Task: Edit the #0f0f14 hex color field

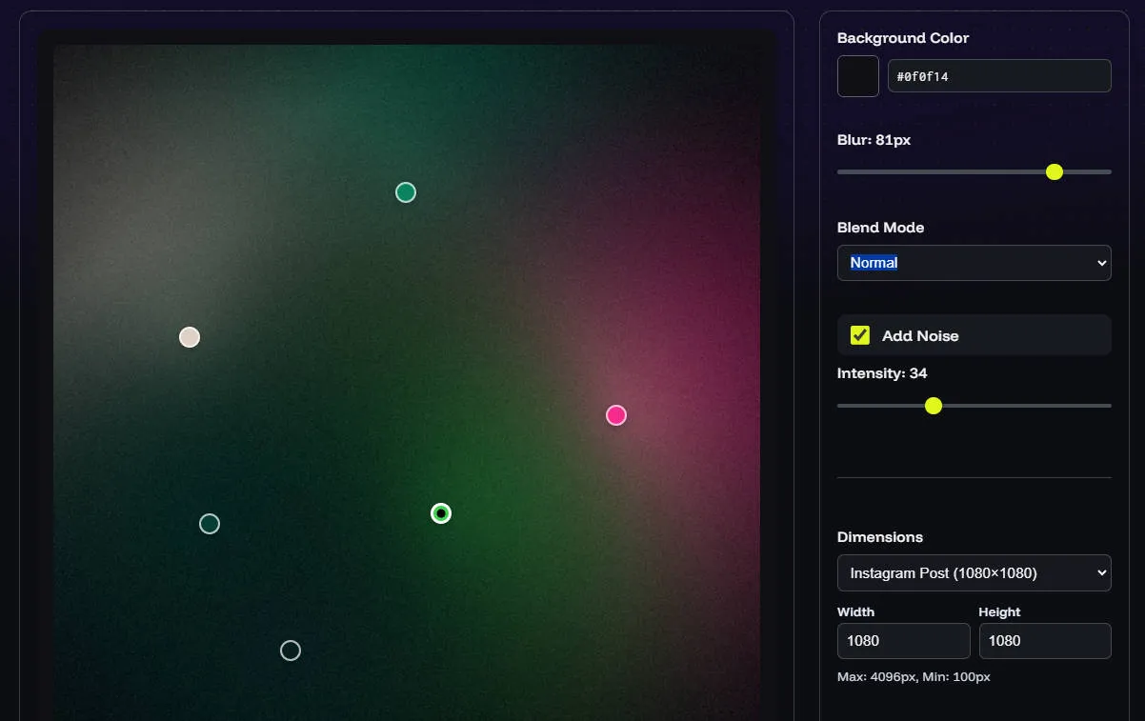Action: click(x=999, y=76)
